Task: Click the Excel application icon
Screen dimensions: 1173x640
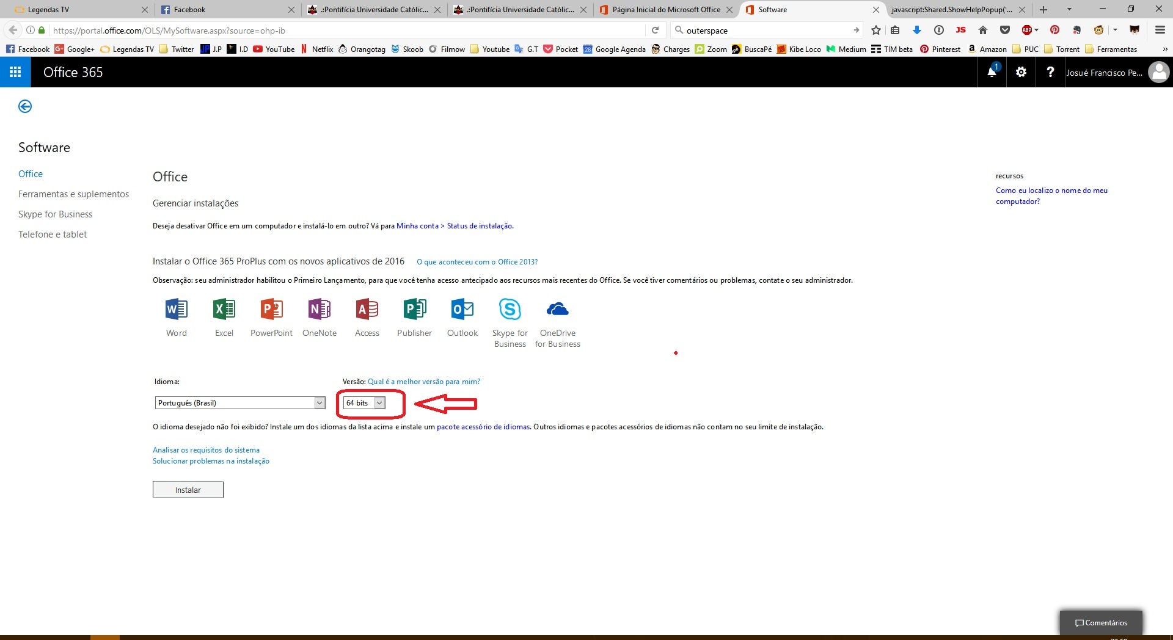Action: [224, 310]
